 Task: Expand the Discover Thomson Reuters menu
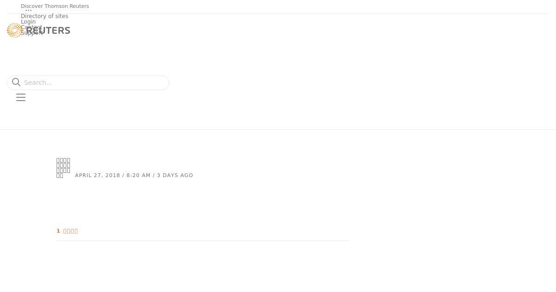[x=55, y=6]
